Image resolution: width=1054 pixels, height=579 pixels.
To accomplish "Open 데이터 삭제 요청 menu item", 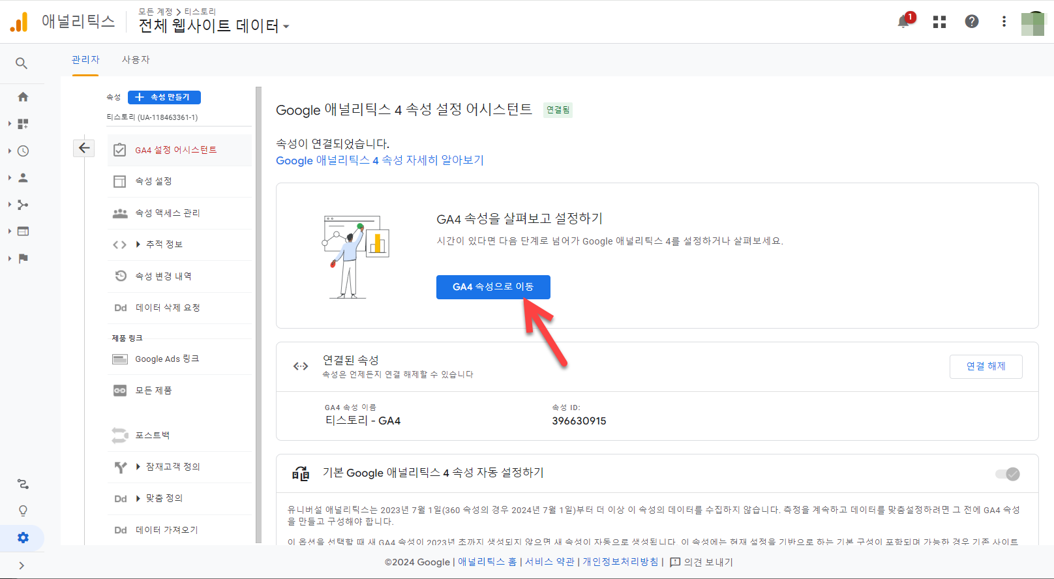I will [x=179, y=308].
